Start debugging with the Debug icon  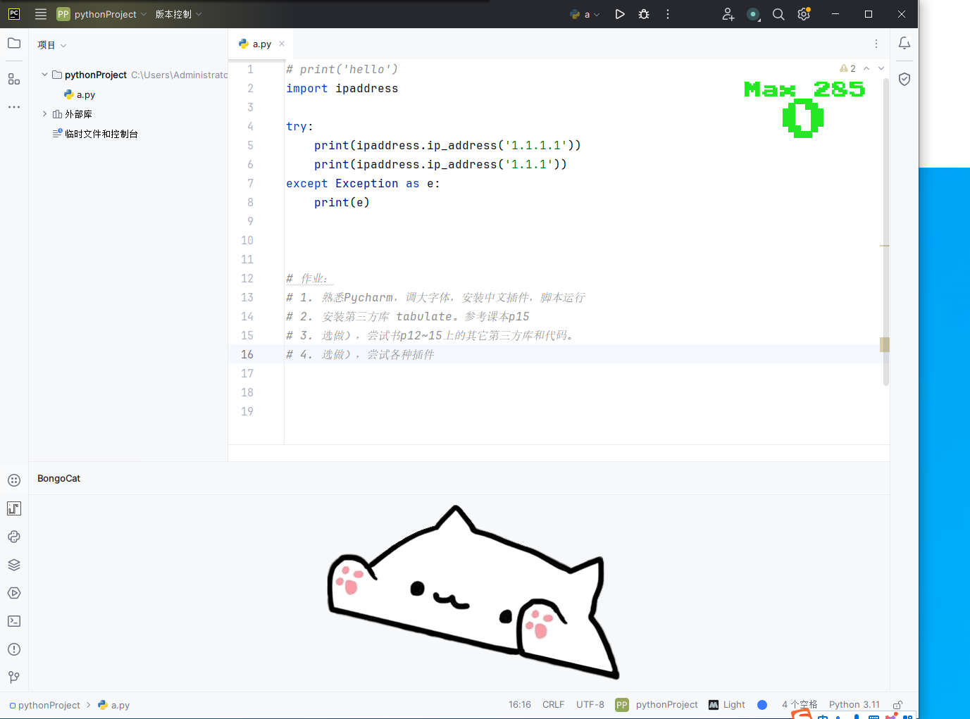[643, 14]
